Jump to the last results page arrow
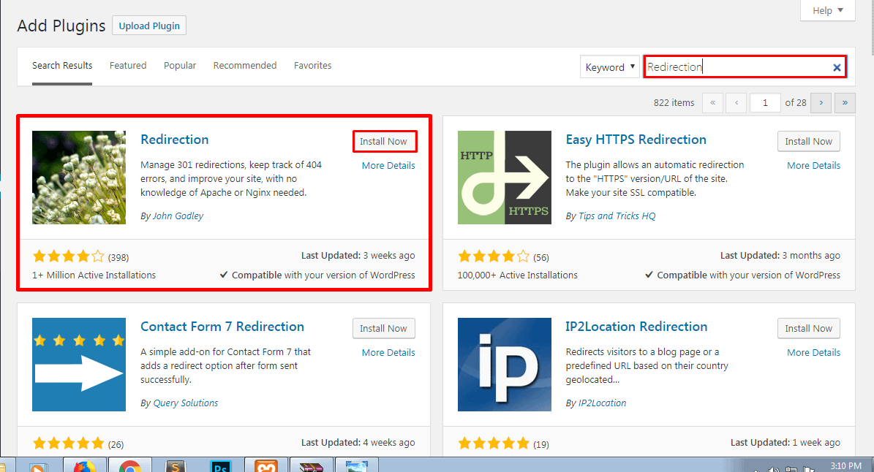This screenshot has width=874, height=472. point(845,103)
